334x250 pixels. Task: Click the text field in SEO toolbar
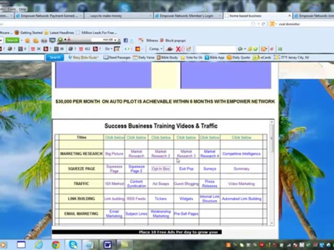tap(216, 49)
